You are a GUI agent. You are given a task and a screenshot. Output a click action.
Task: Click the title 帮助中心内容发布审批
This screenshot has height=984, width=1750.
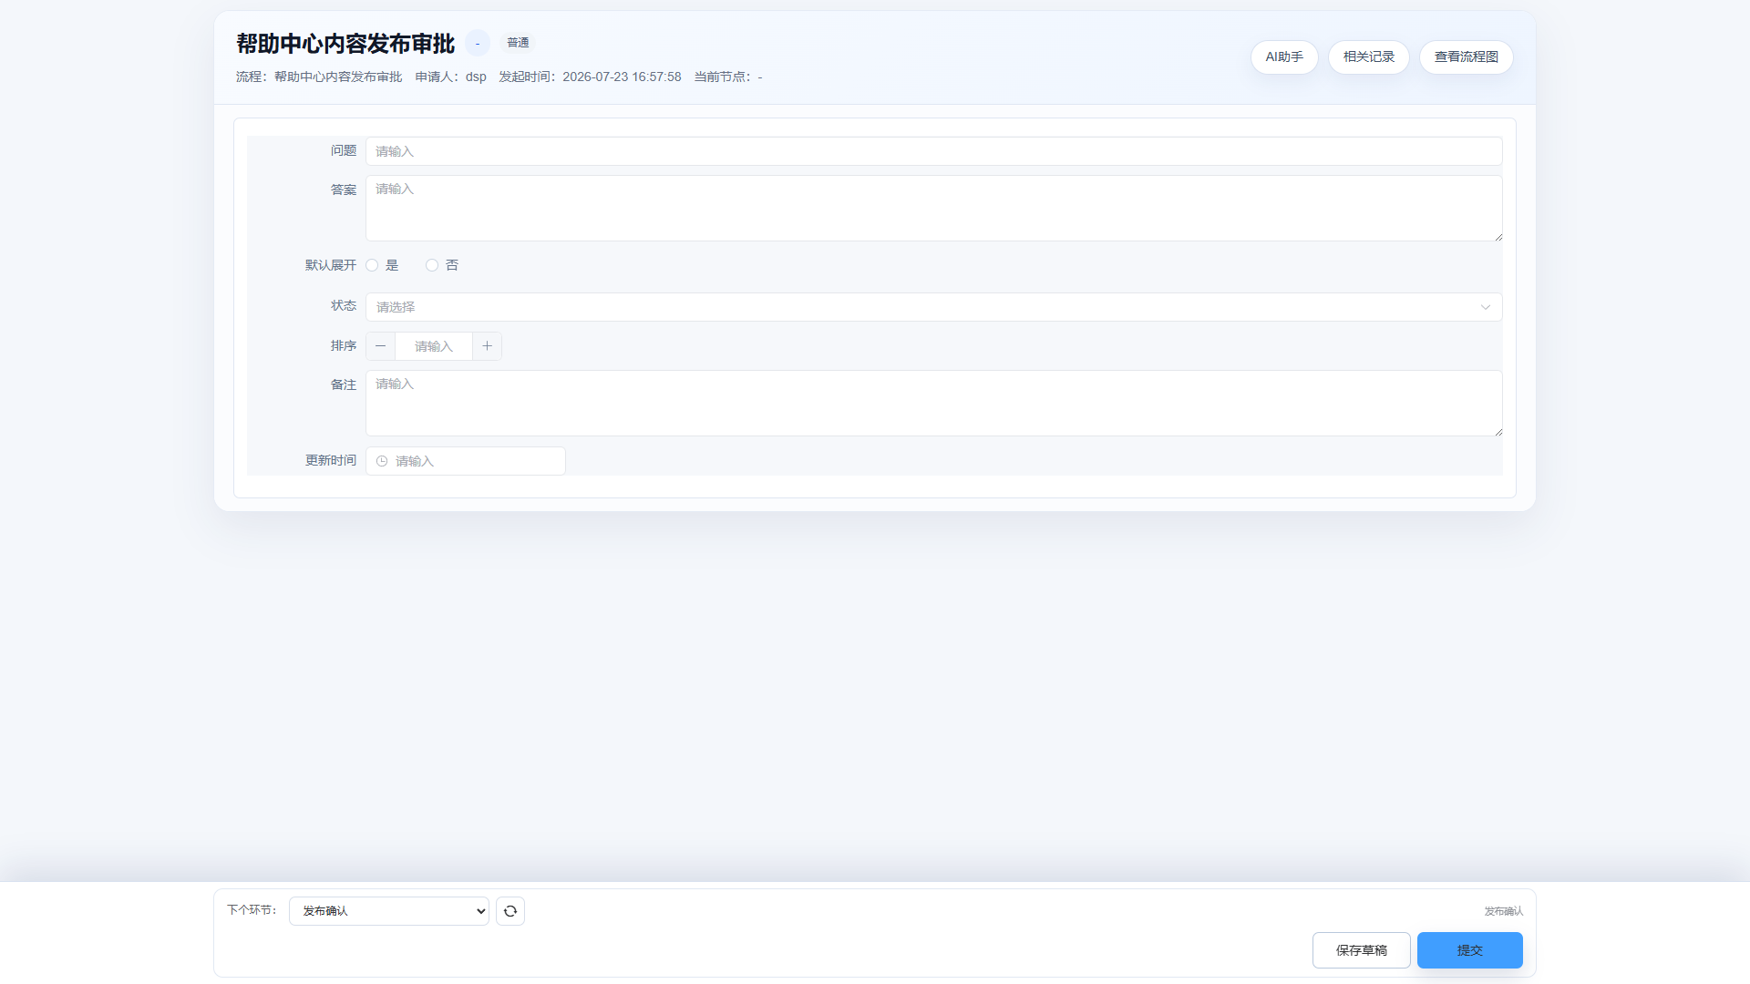[x=345, y=44]
